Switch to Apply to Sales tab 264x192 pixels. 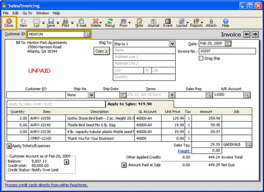coord(139,104)
